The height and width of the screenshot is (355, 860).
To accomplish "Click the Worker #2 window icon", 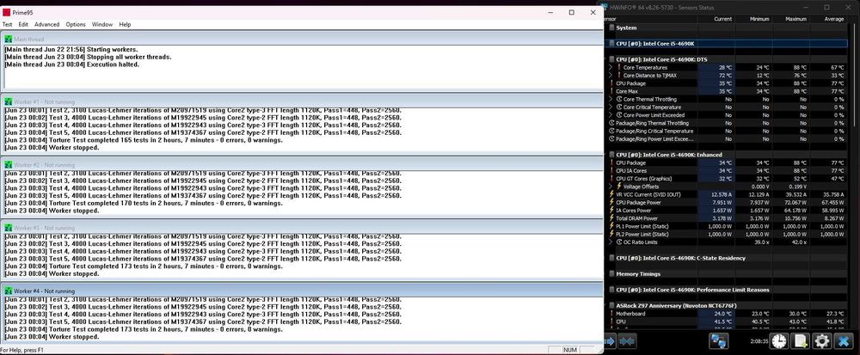I will coord(9,165).
